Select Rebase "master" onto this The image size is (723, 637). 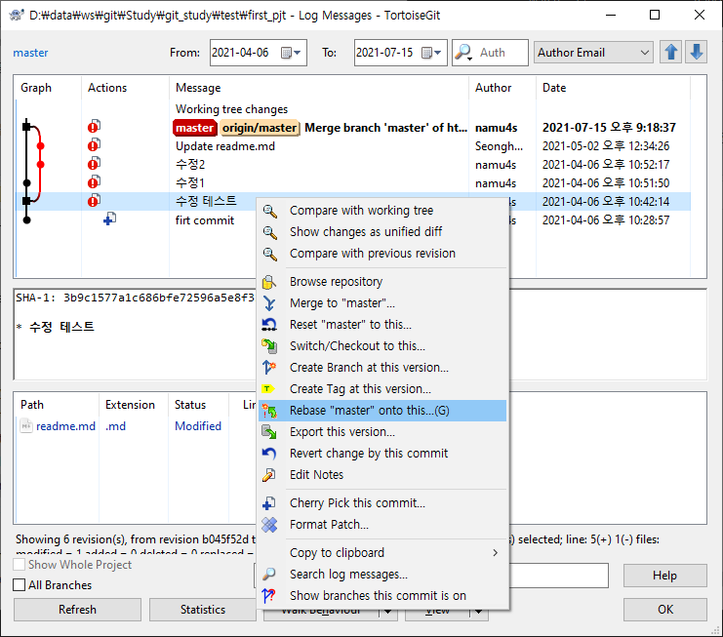point(369,411)
